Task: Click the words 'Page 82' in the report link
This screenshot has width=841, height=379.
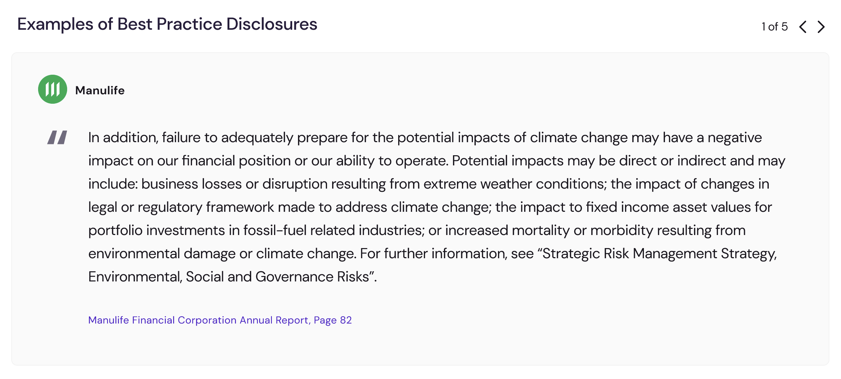Action: 333,320
